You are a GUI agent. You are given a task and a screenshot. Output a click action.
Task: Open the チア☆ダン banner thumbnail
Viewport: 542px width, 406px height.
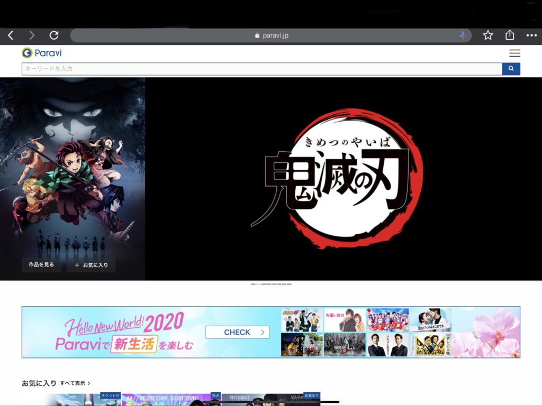click(x=387, y=320)
